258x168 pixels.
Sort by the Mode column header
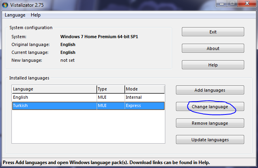(x=145, y=89)
